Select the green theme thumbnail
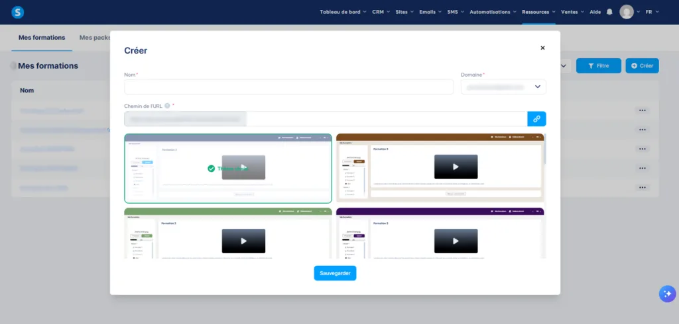Screen dimensions: 679x324 228,233
